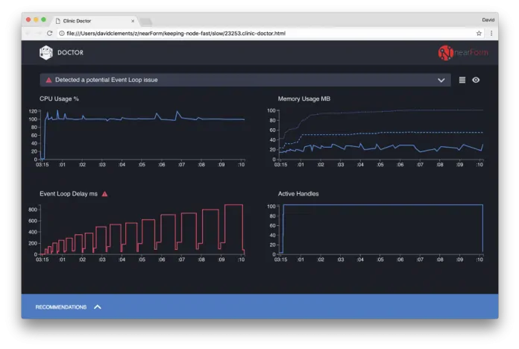Click the page document icon on tab

point(58,21)
